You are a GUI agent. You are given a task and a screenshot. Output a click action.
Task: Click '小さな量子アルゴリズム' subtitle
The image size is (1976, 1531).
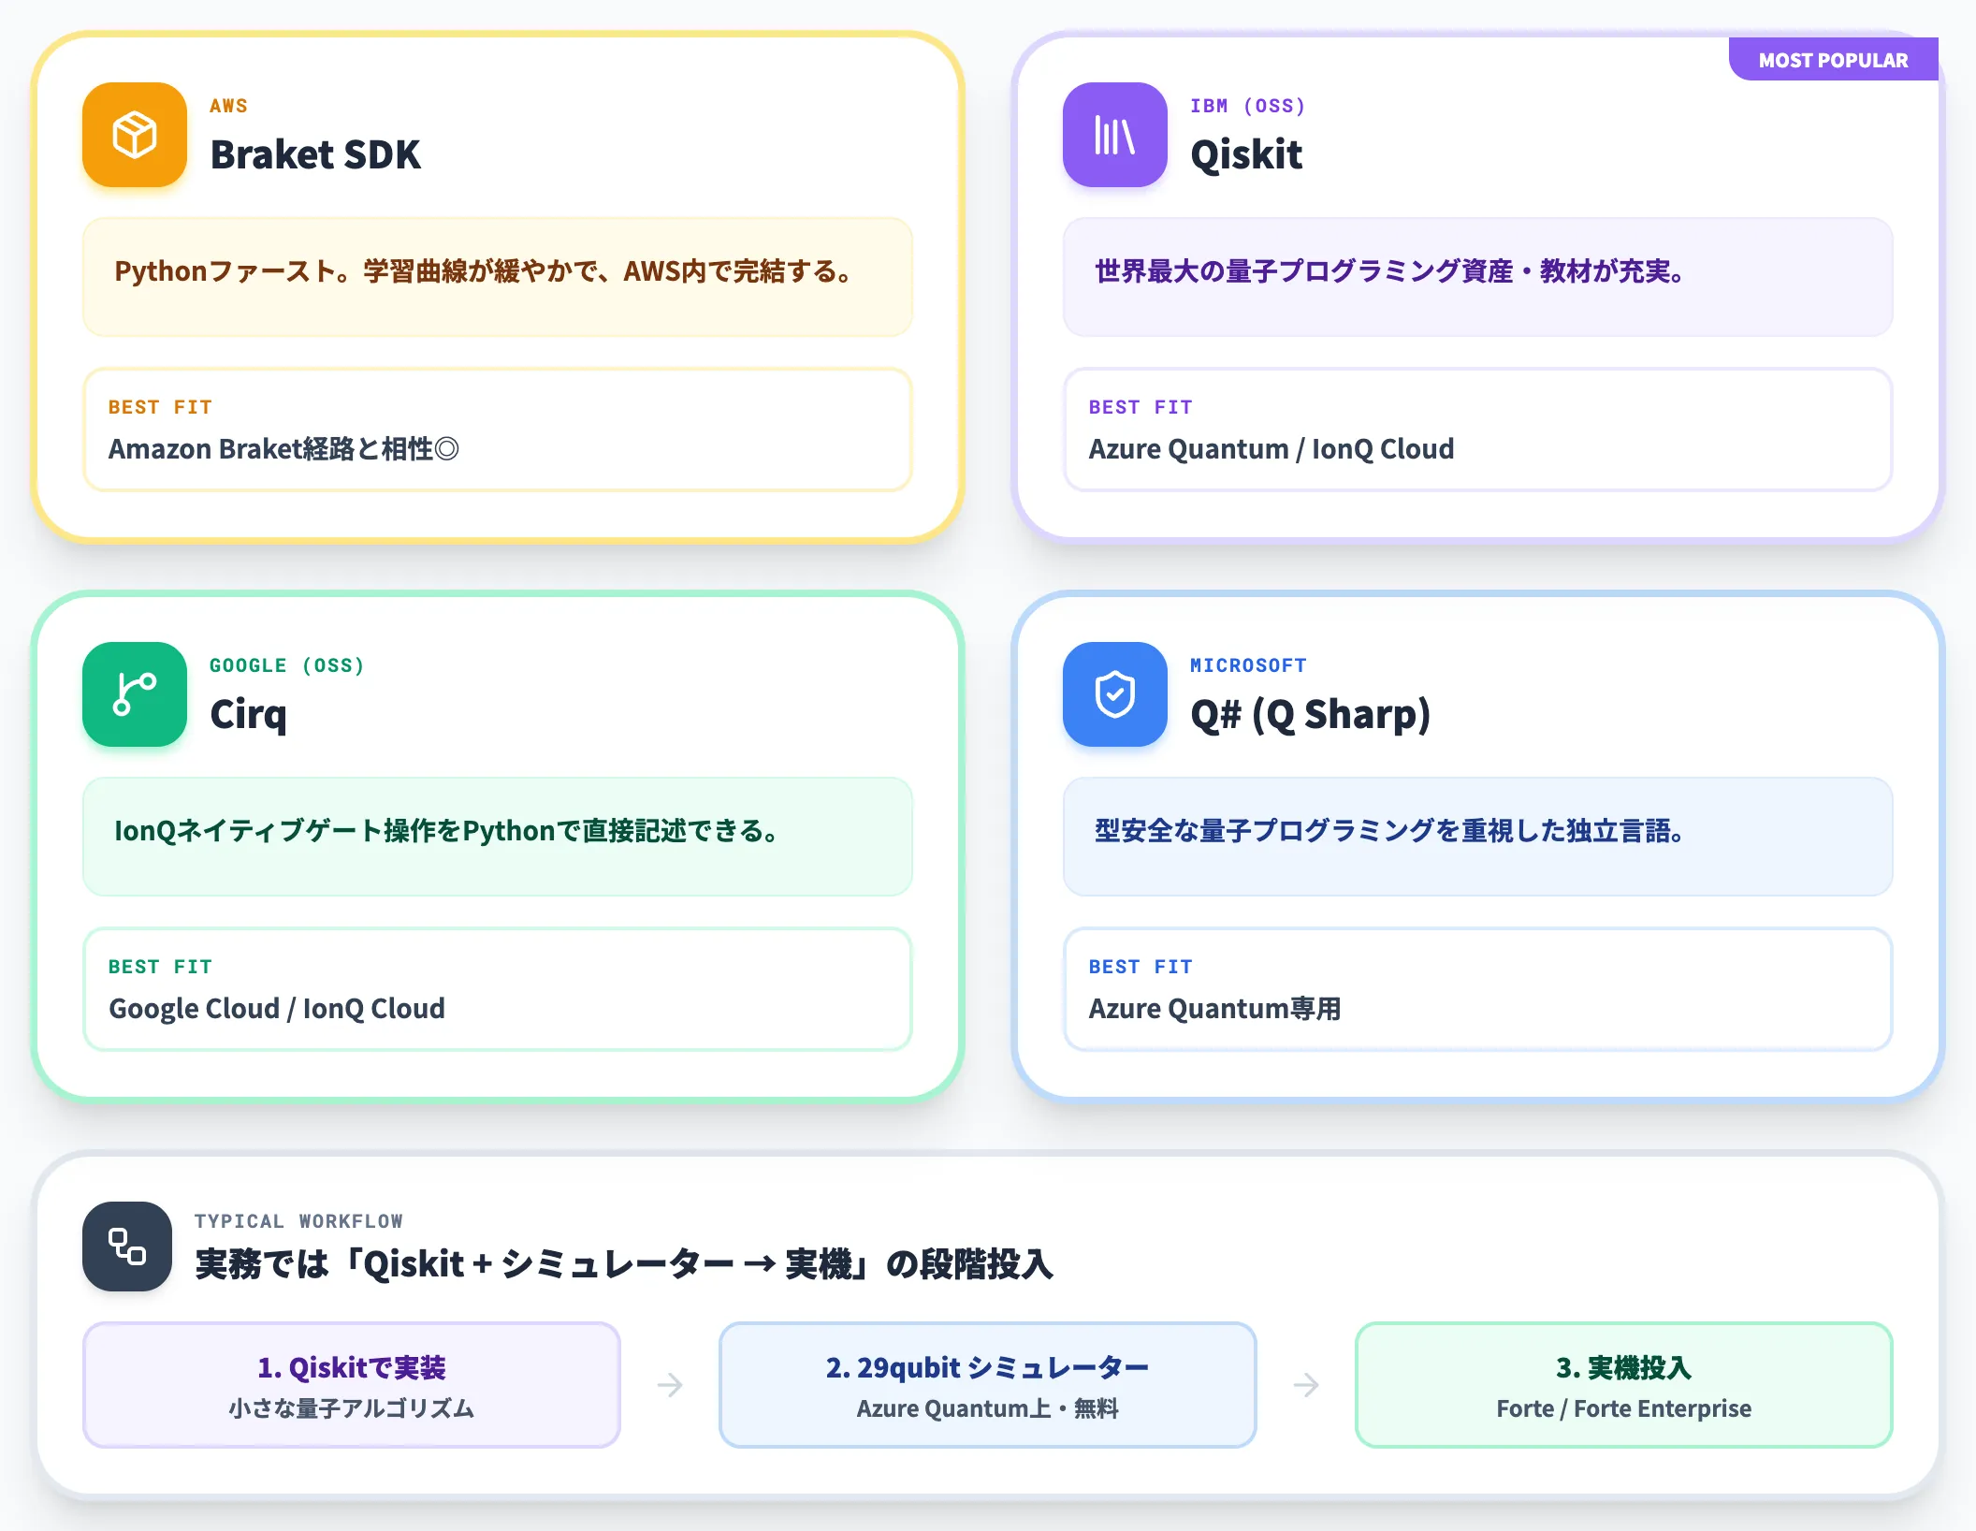point(352,1408)
